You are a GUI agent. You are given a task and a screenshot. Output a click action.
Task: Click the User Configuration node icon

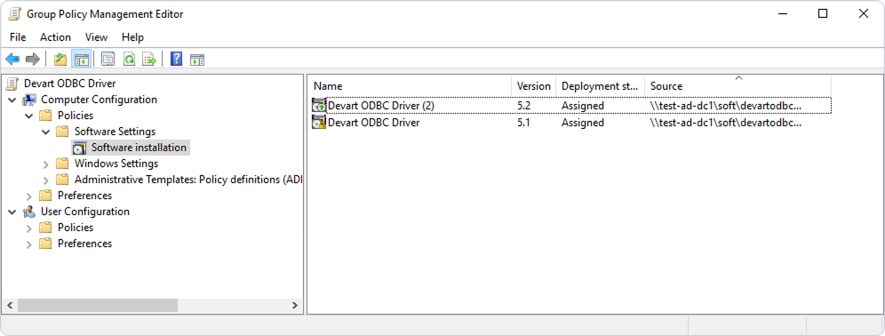tap(28, 212)
